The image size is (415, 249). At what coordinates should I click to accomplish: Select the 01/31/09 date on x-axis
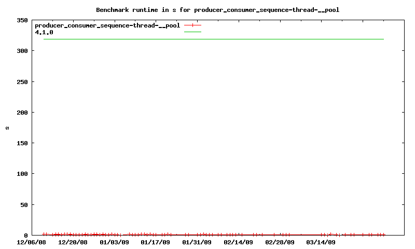coord(197,242)
